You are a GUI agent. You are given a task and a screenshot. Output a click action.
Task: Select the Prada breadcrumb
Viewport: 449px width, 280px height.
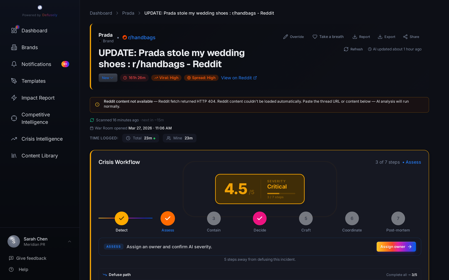[x=128, y=13]
